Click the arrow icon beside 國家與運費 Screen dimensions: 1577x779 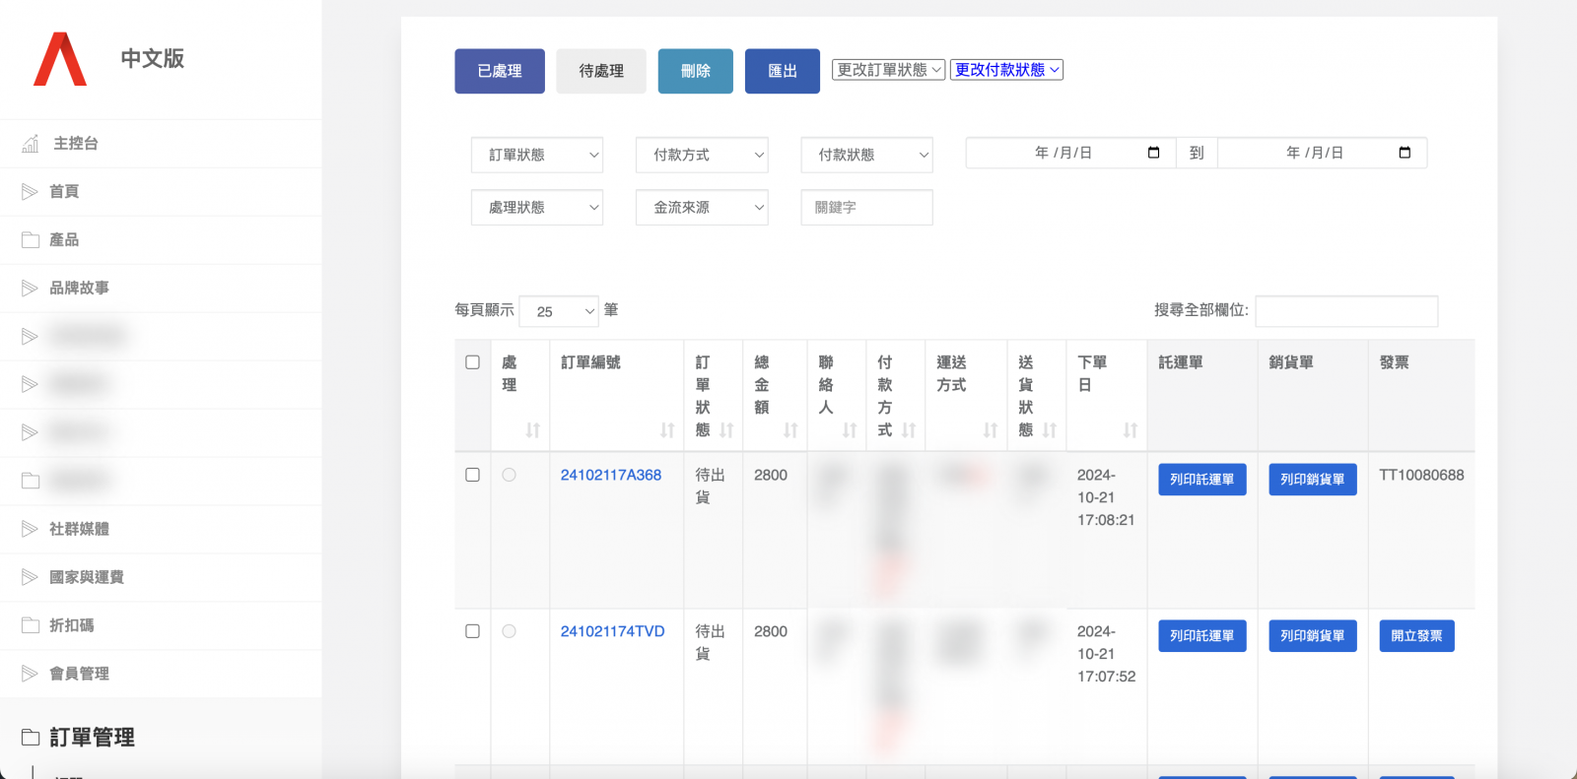coord(30,578)
